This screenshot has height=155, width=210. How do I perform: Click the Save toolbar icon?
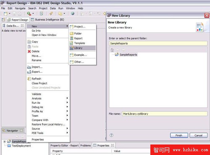pos(14,13)
